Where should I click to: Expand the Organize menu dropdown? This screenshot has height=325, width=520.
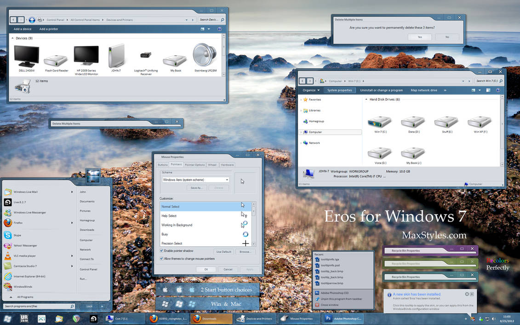pos(311,90)
